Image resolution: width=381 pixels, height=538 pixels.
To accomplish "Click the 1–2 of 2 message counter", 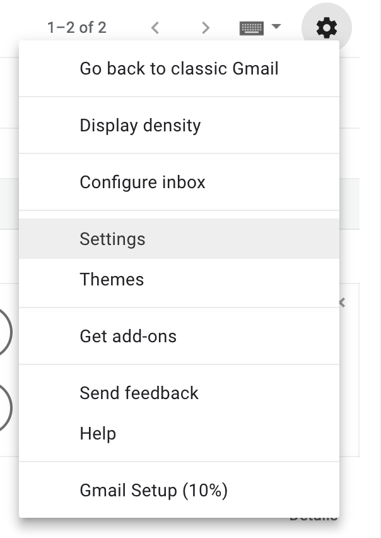I will (x=76, y=28).
